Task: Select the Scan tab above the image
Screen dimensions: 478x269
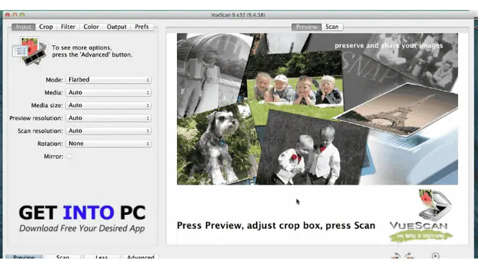Action: 332,27
